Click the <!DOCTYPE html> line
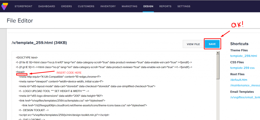 [27, 58]
